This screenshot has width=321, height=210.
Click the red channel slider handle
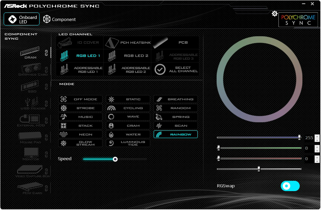click(218, 158)
